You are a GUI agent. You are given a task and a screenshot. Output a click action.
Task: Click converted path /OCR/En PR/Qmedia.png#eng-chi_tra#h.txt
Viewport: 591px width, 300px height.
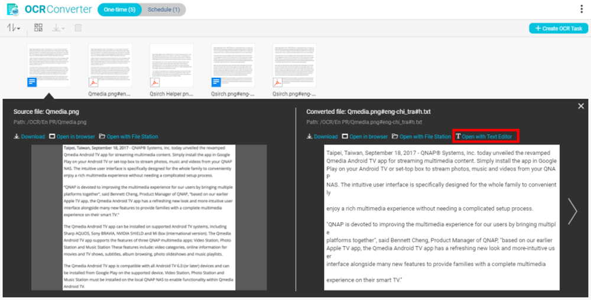[x=364, y=122]
